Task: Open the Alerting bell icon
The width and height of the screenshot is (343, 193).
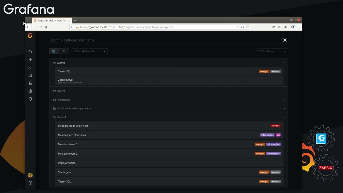Action: point(30,83)
